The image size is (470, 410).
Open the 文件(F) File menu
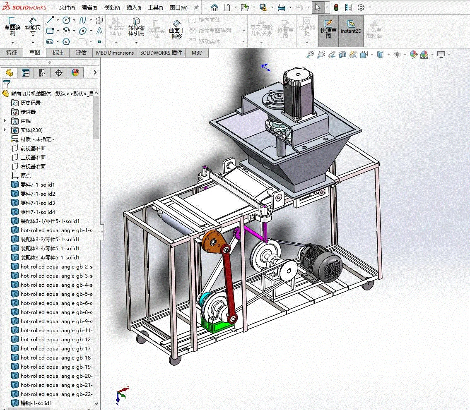click(67, 7)
